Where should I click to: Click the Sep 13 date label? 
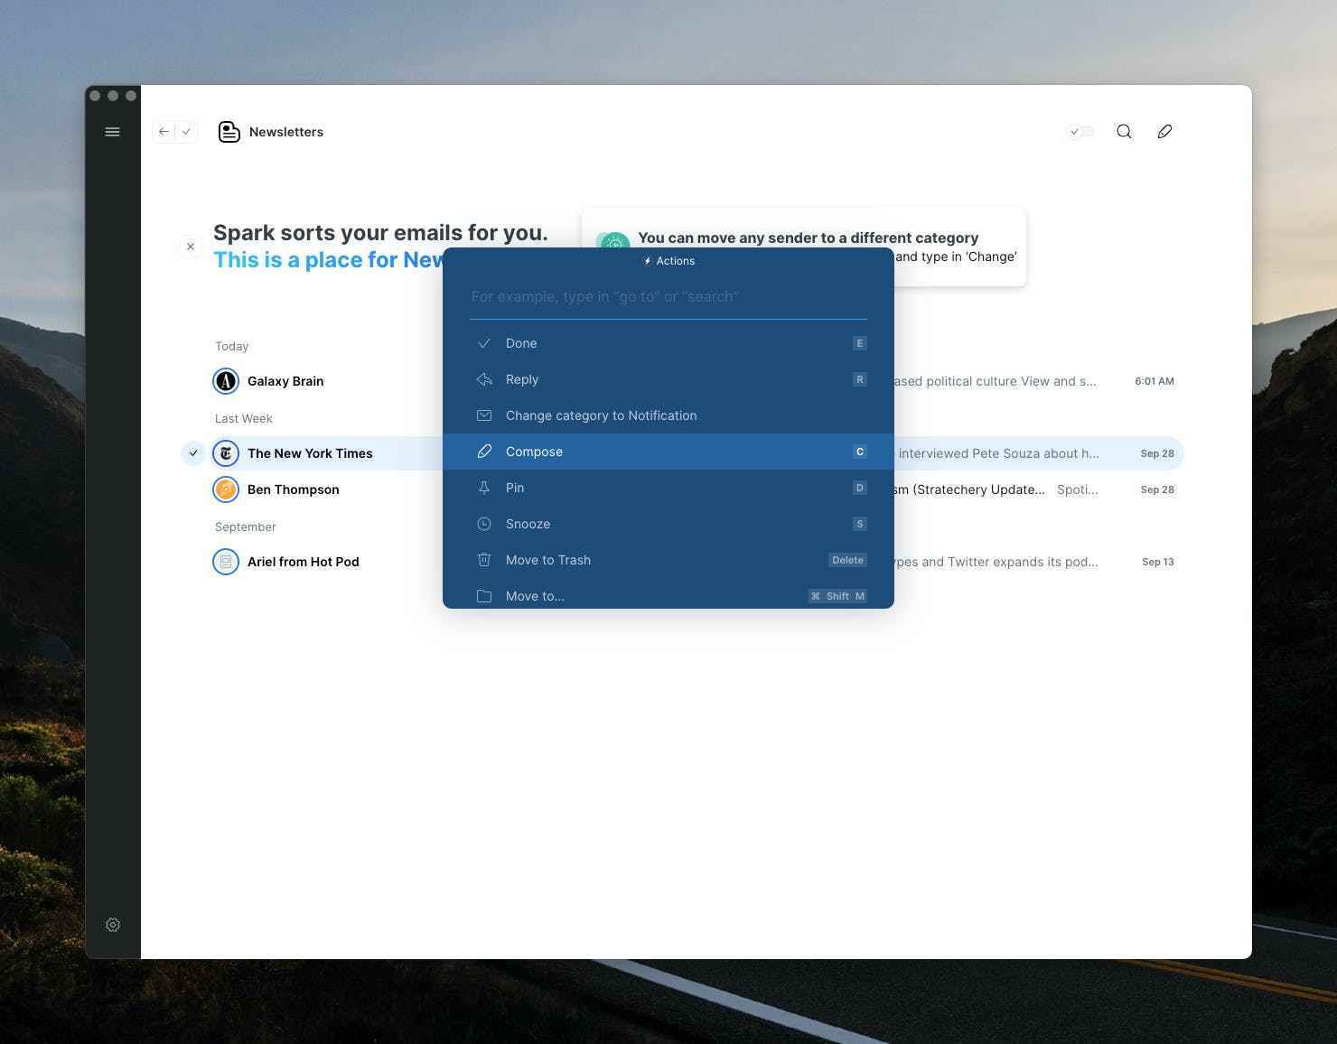(1158, 562)
